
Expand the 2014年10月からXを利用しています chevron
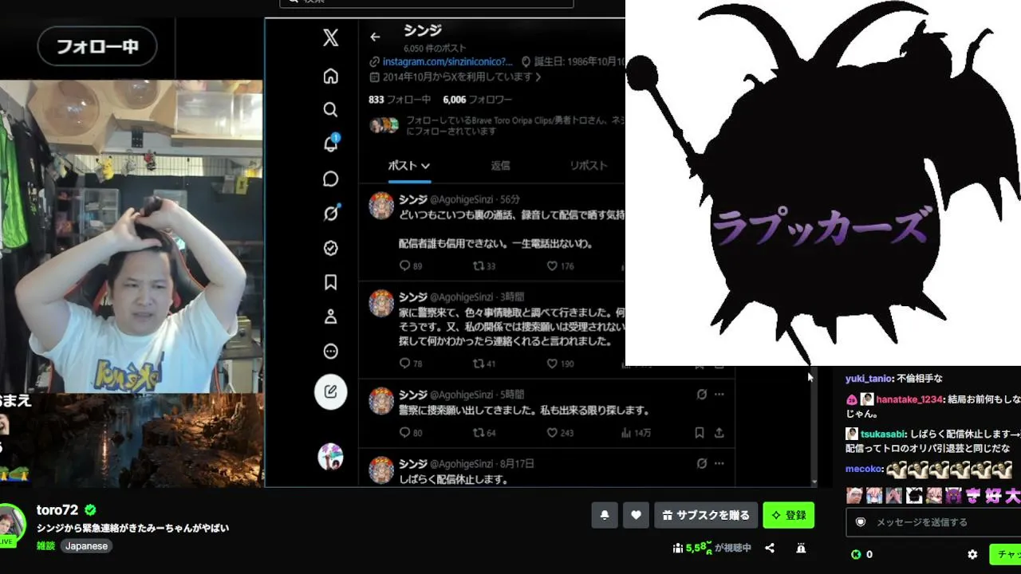(538, 77)
